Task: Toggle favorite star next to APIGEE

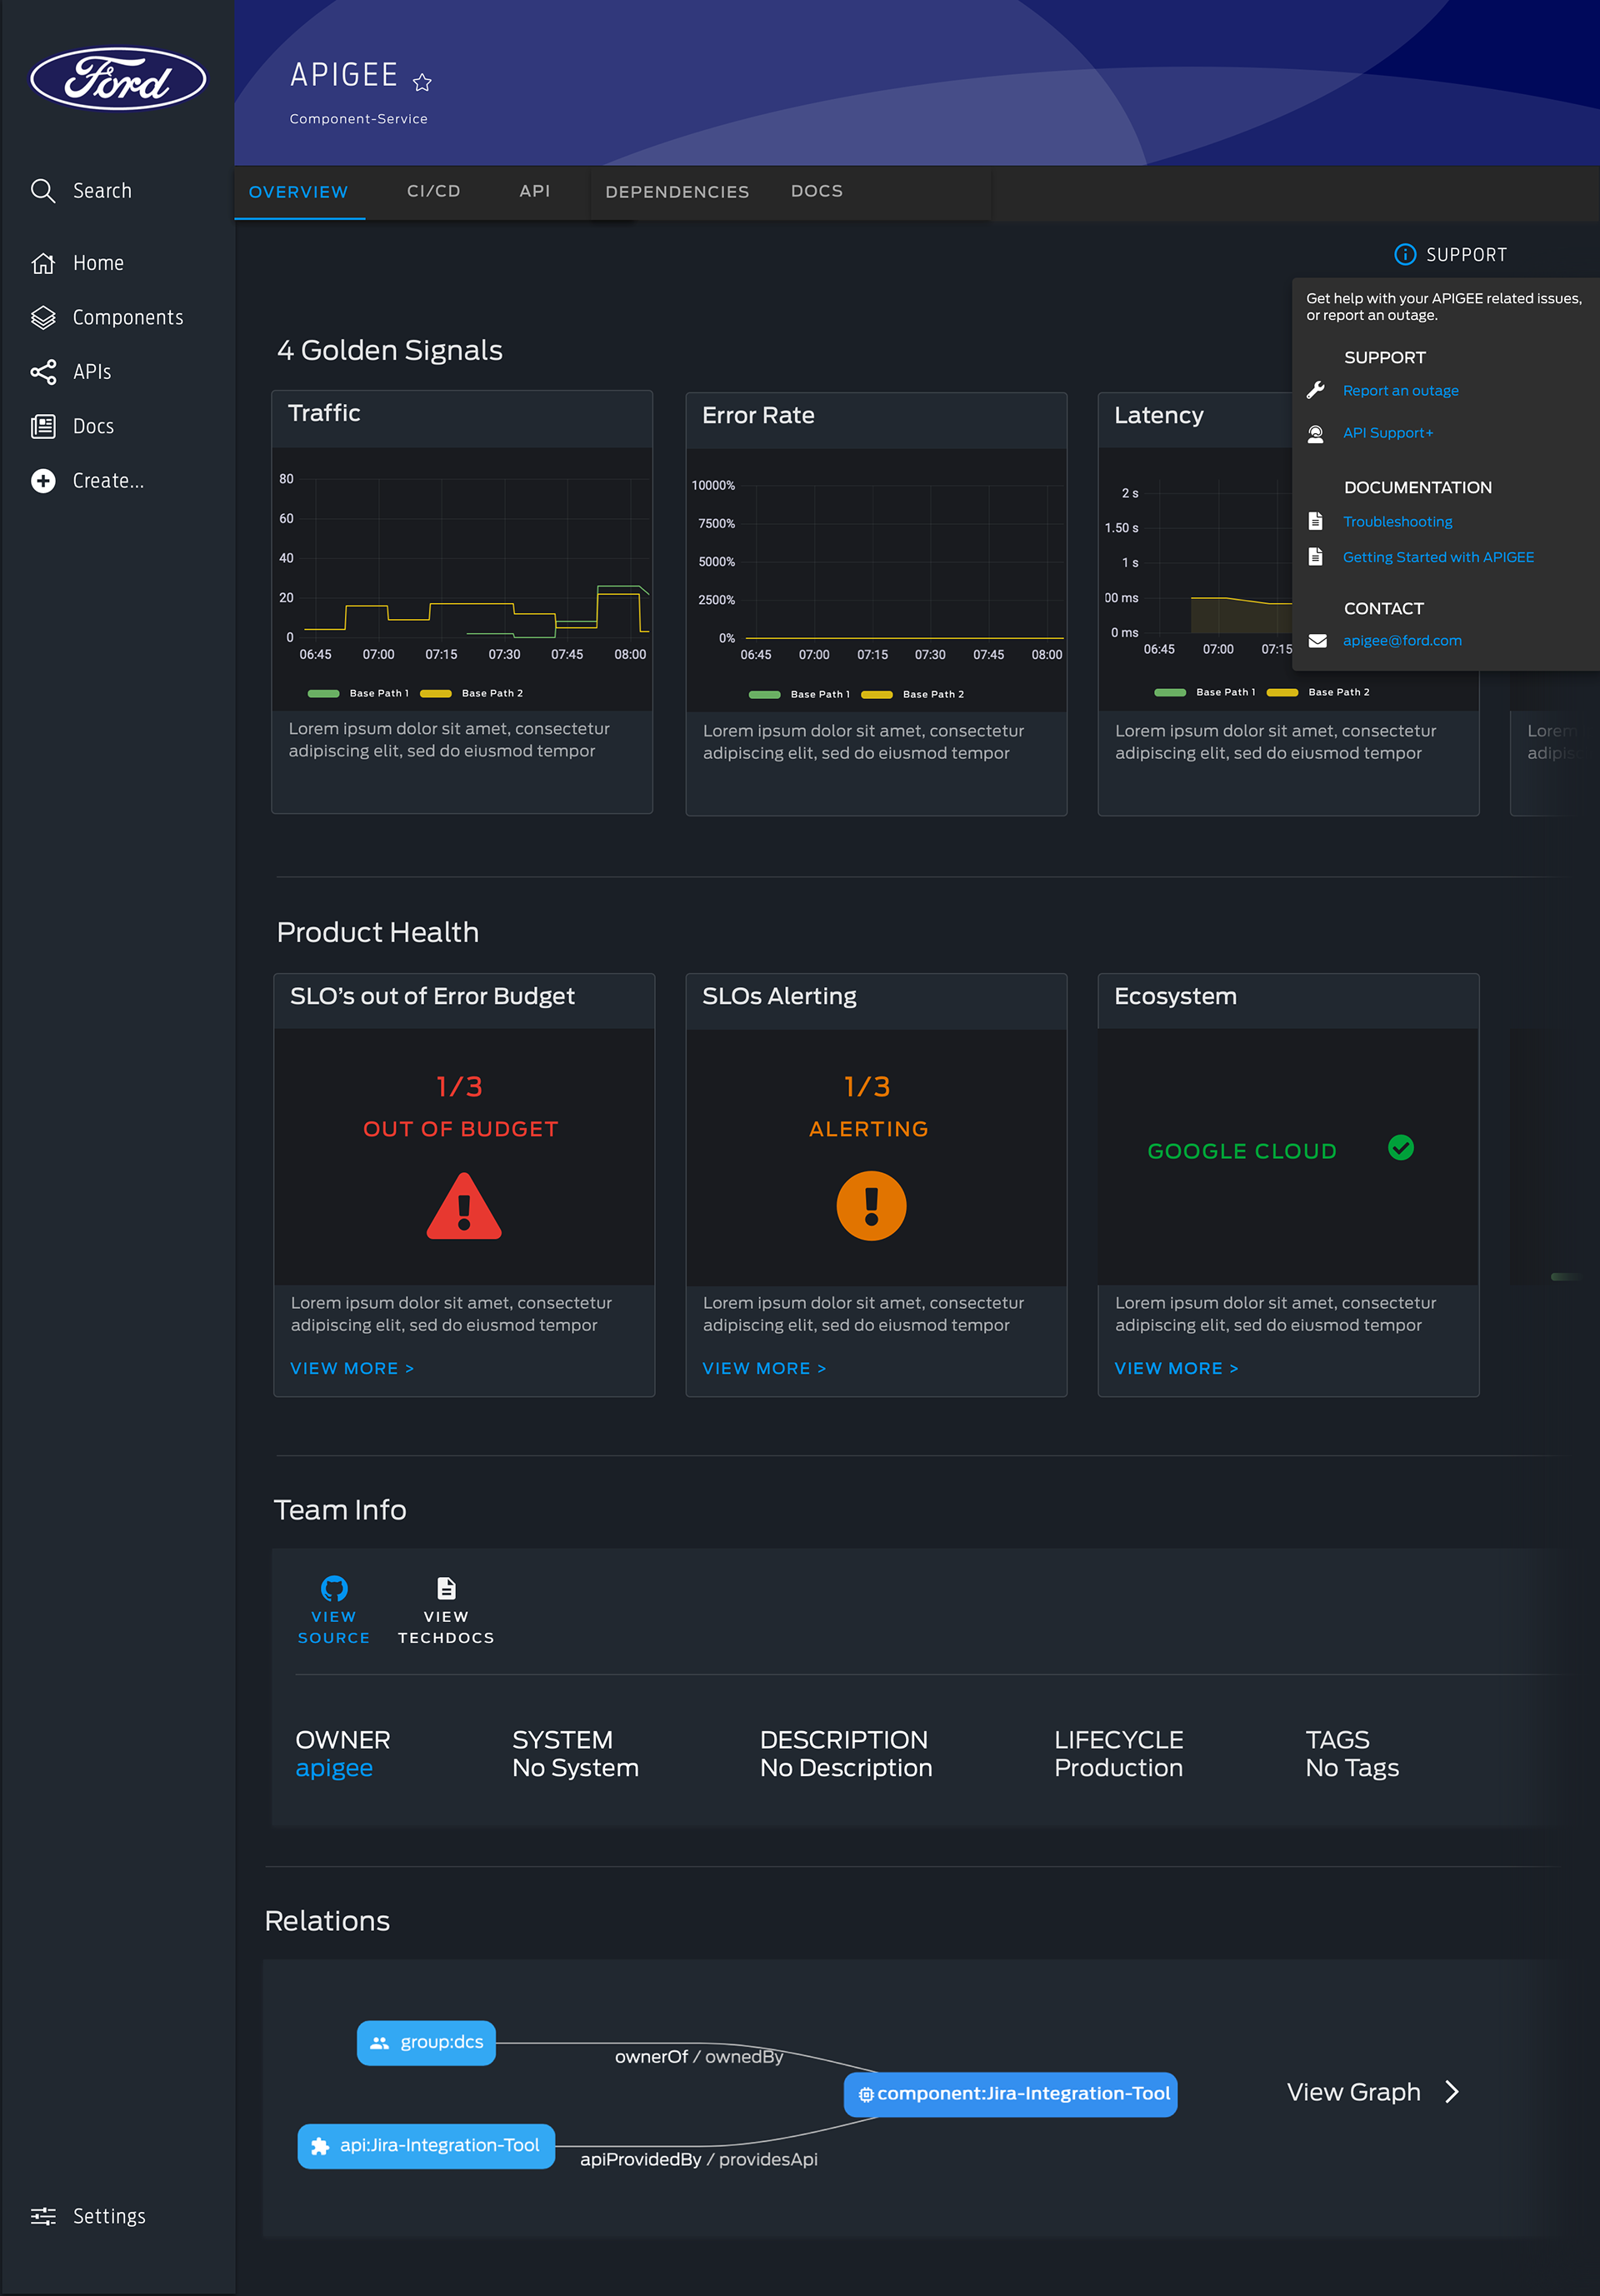Action: pos(422,82)
